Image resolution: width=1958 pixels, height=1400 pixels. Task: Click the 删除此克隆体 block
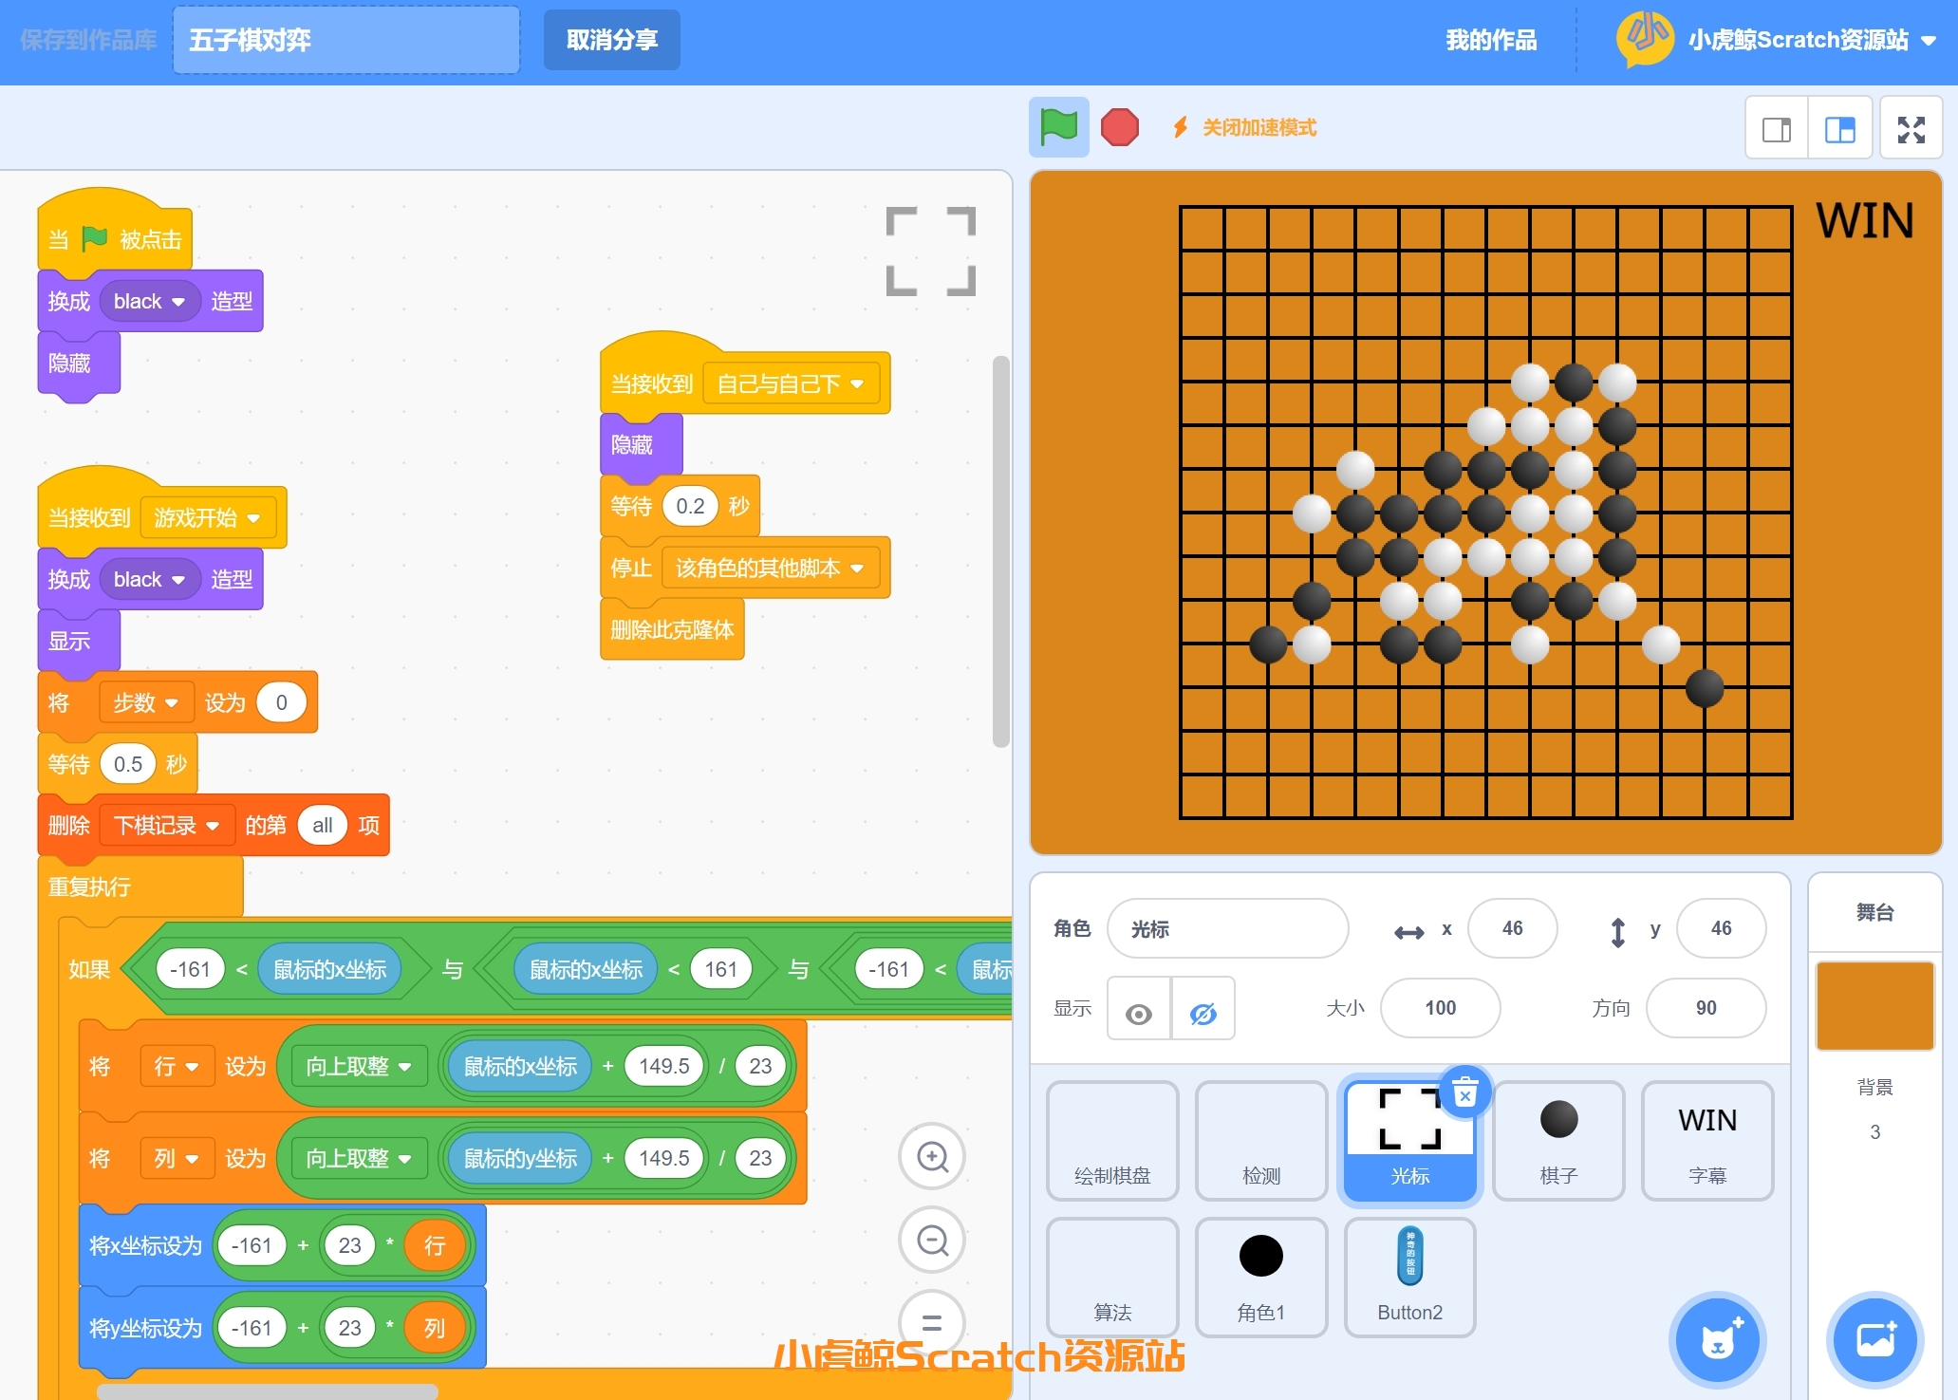point(672,630)
